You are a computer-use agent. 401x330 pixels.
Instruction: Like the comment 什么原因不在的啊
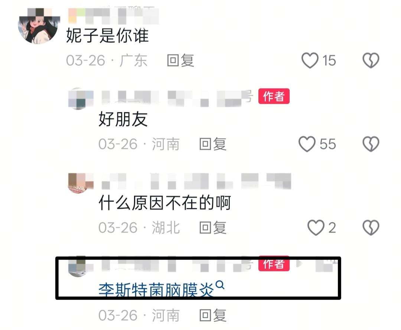coord(316,227)
